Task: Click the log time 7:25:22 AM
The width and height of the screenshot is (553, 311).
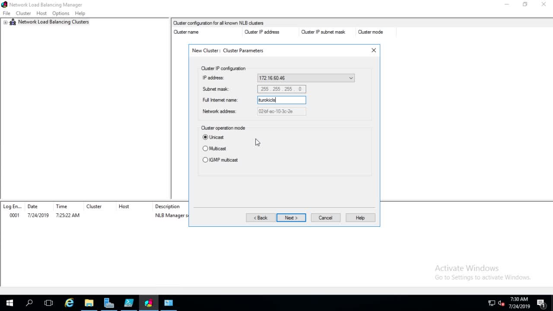Action: 67,216
